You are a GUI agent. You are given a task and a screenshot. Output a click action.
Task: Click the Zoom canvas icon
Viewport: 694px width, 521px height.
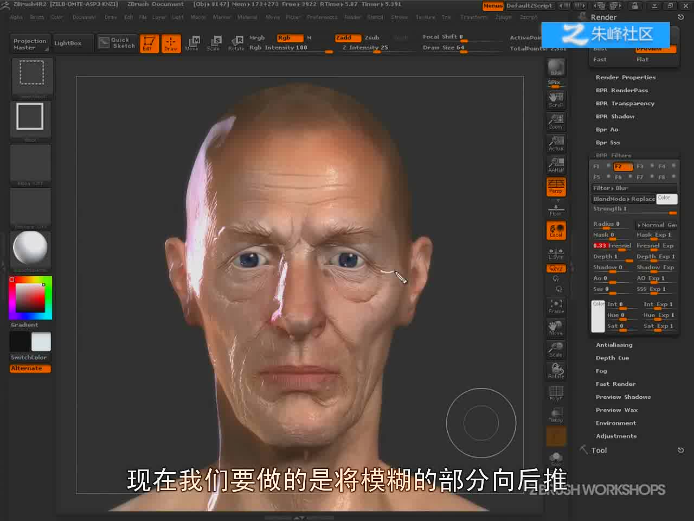[x=556, y=121]
